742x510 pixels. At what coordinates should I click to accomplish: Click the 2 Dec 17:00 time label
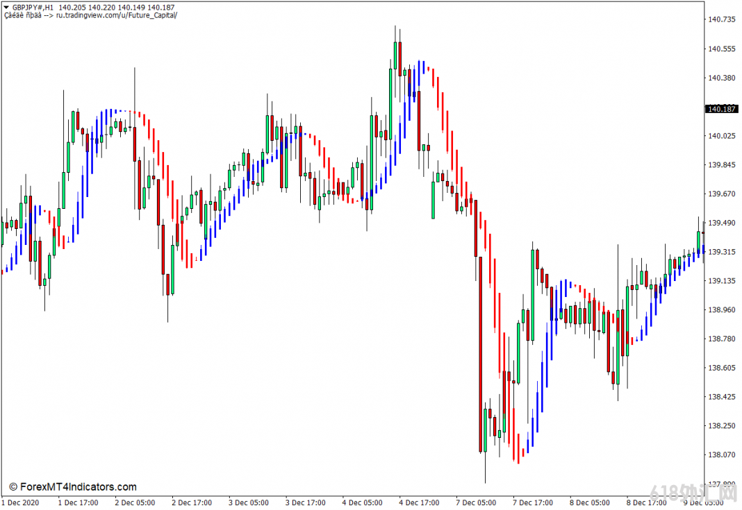point(192,502)
